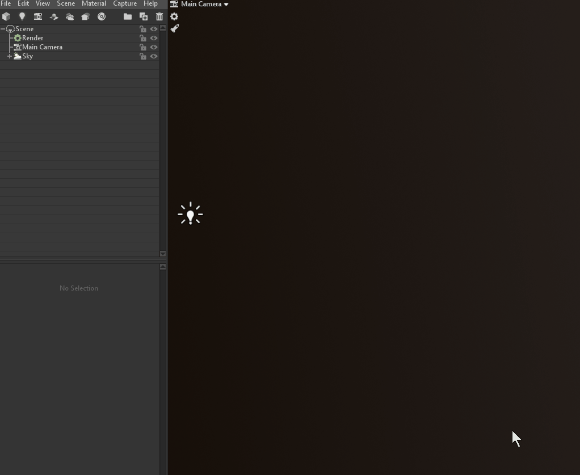Viewport: 580px width, 475px height.
Task: Add a fog object with cloud icon
Action: click(70, 16)
